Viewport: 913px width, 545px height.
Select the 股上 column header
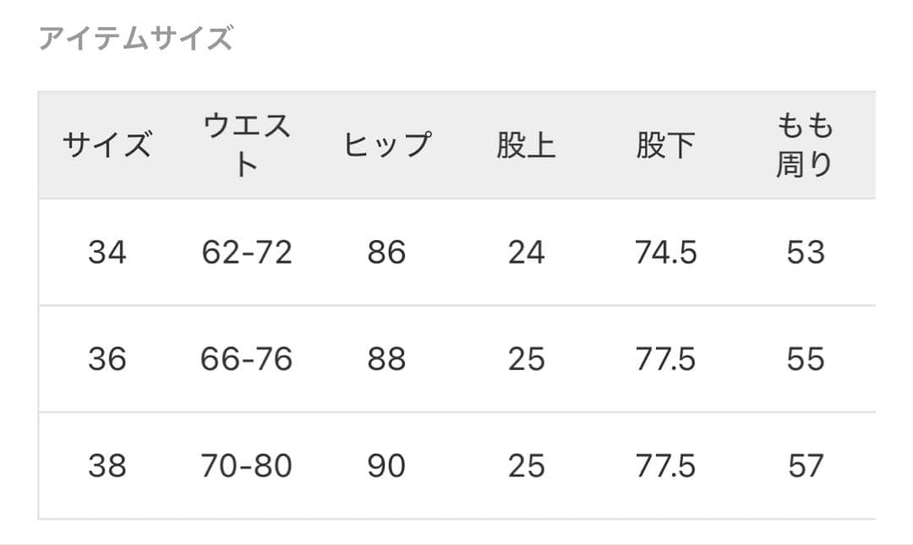(x=526, y=145)
